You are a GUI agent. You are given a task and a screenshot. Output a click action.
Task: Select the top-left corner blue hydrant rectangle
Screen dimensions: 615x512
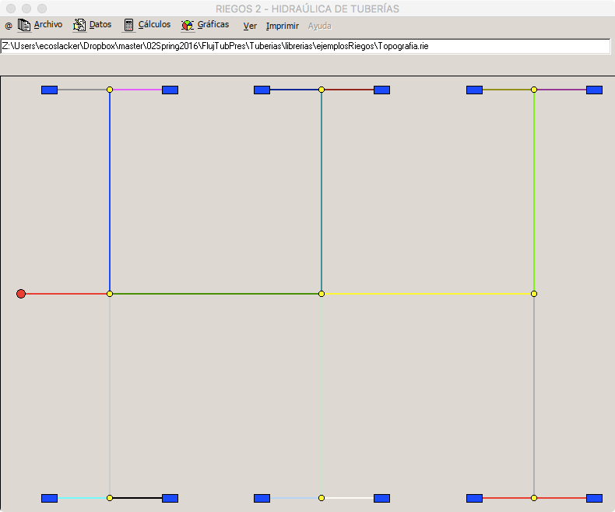click(49, 90)
